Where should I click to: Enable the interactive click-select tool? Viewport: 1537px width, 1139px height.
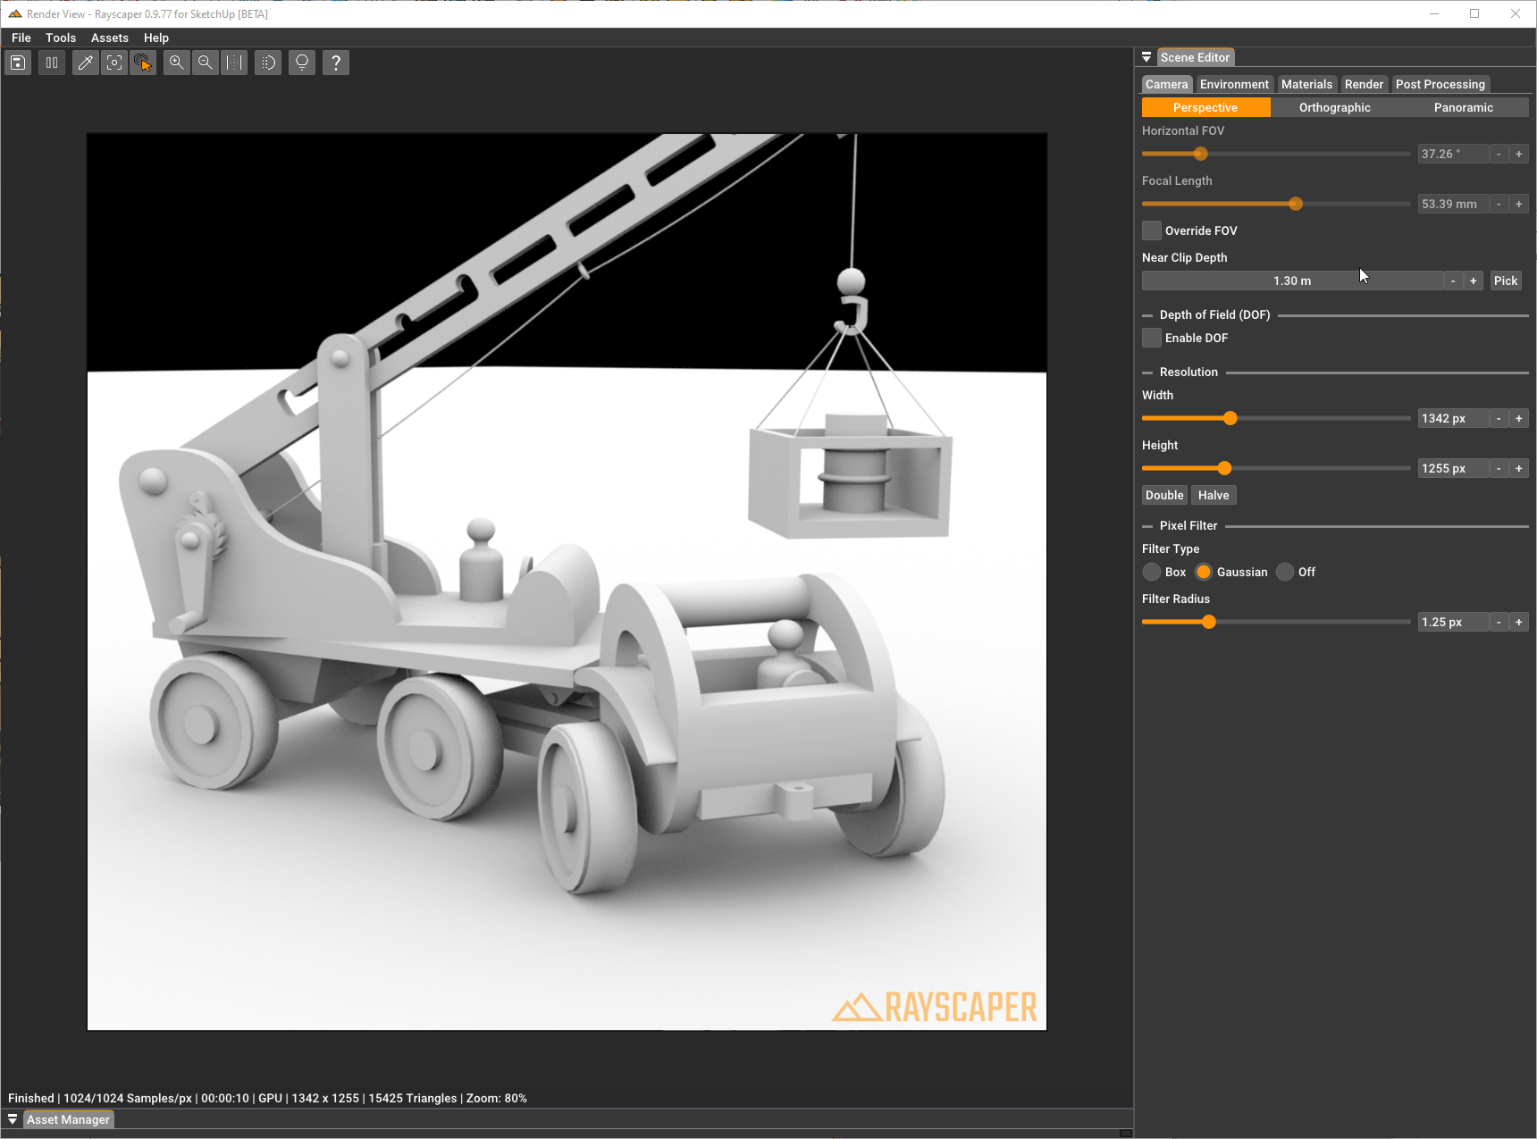(143, 62)
